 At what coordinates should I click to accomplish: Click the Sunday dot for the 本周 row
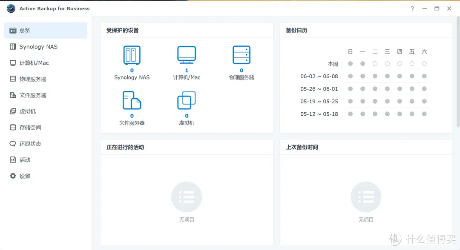click(x=350, y=63)
